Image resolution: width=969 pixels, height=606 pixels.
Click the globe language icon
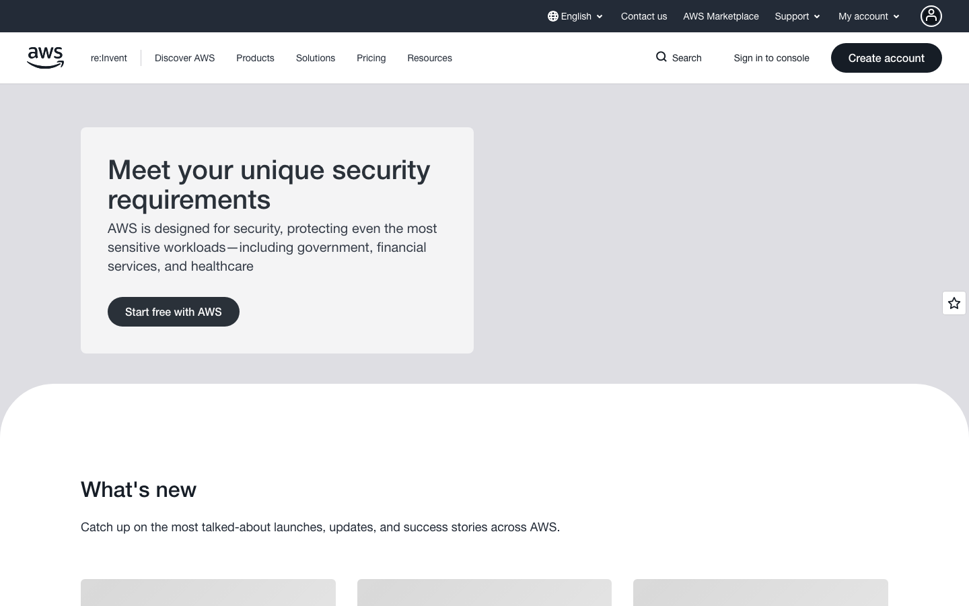click(x=553, y=16)
